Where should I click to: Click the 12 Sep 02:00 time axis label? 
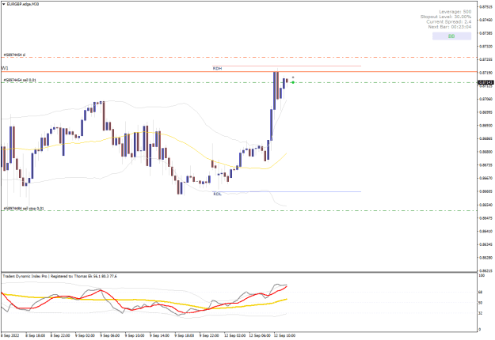[x=235, y=335]
